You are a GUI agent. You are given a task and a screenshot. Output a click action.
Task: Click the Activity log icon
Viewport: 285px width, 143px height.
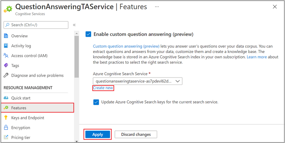point(6,46)
